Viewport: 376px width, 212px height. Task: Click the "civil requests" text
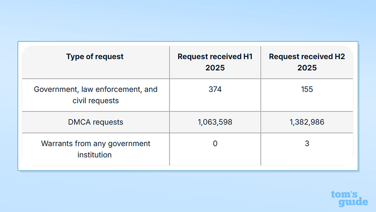96,100
